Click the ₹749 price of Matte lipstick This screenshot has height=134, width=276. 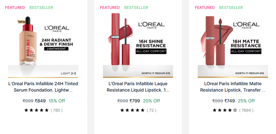[x=230, y=101]
